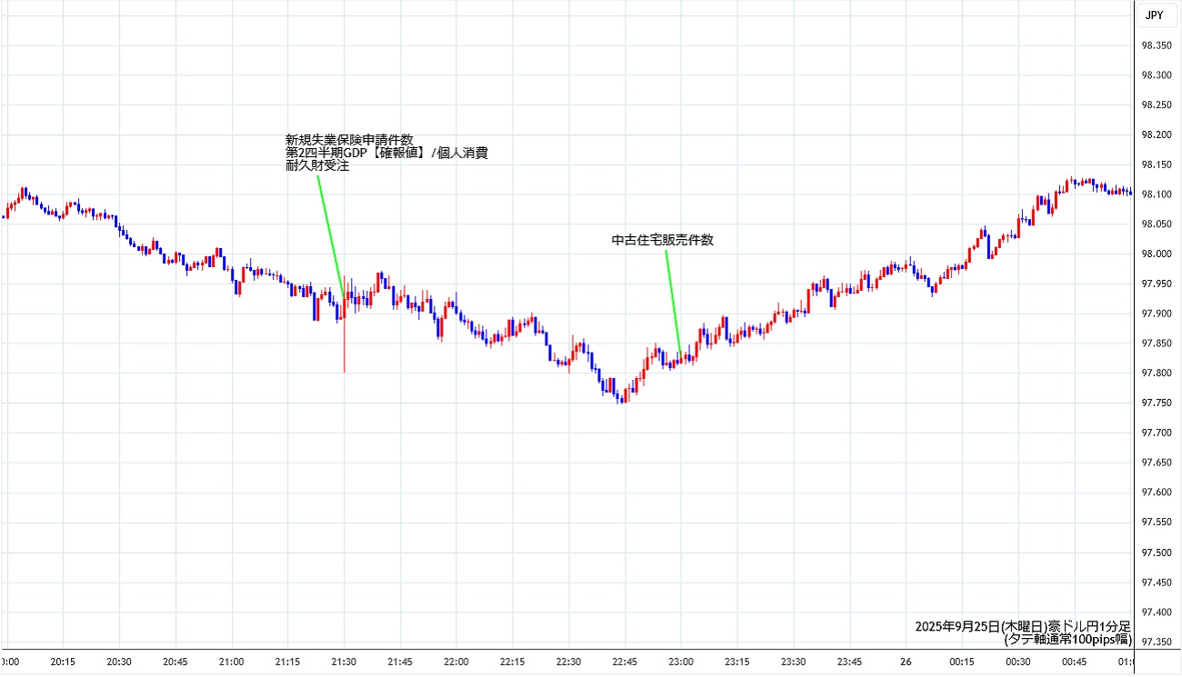Click the 00:15 time axis label
1182x677 pixels.
pos(962,662)
